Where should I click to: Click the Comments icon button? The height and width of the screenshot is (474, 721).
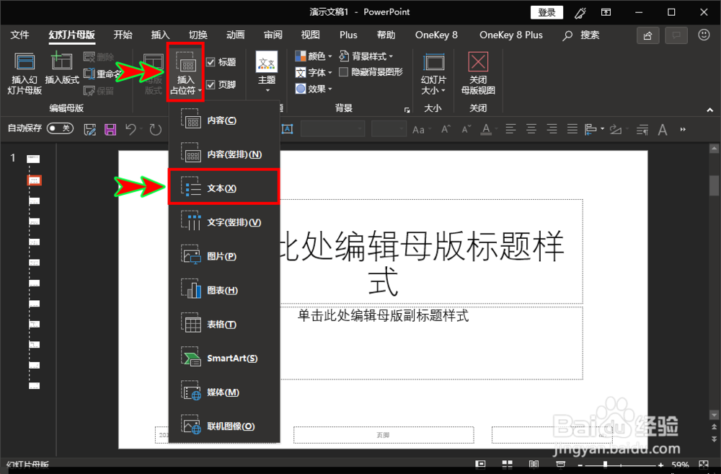676,35
